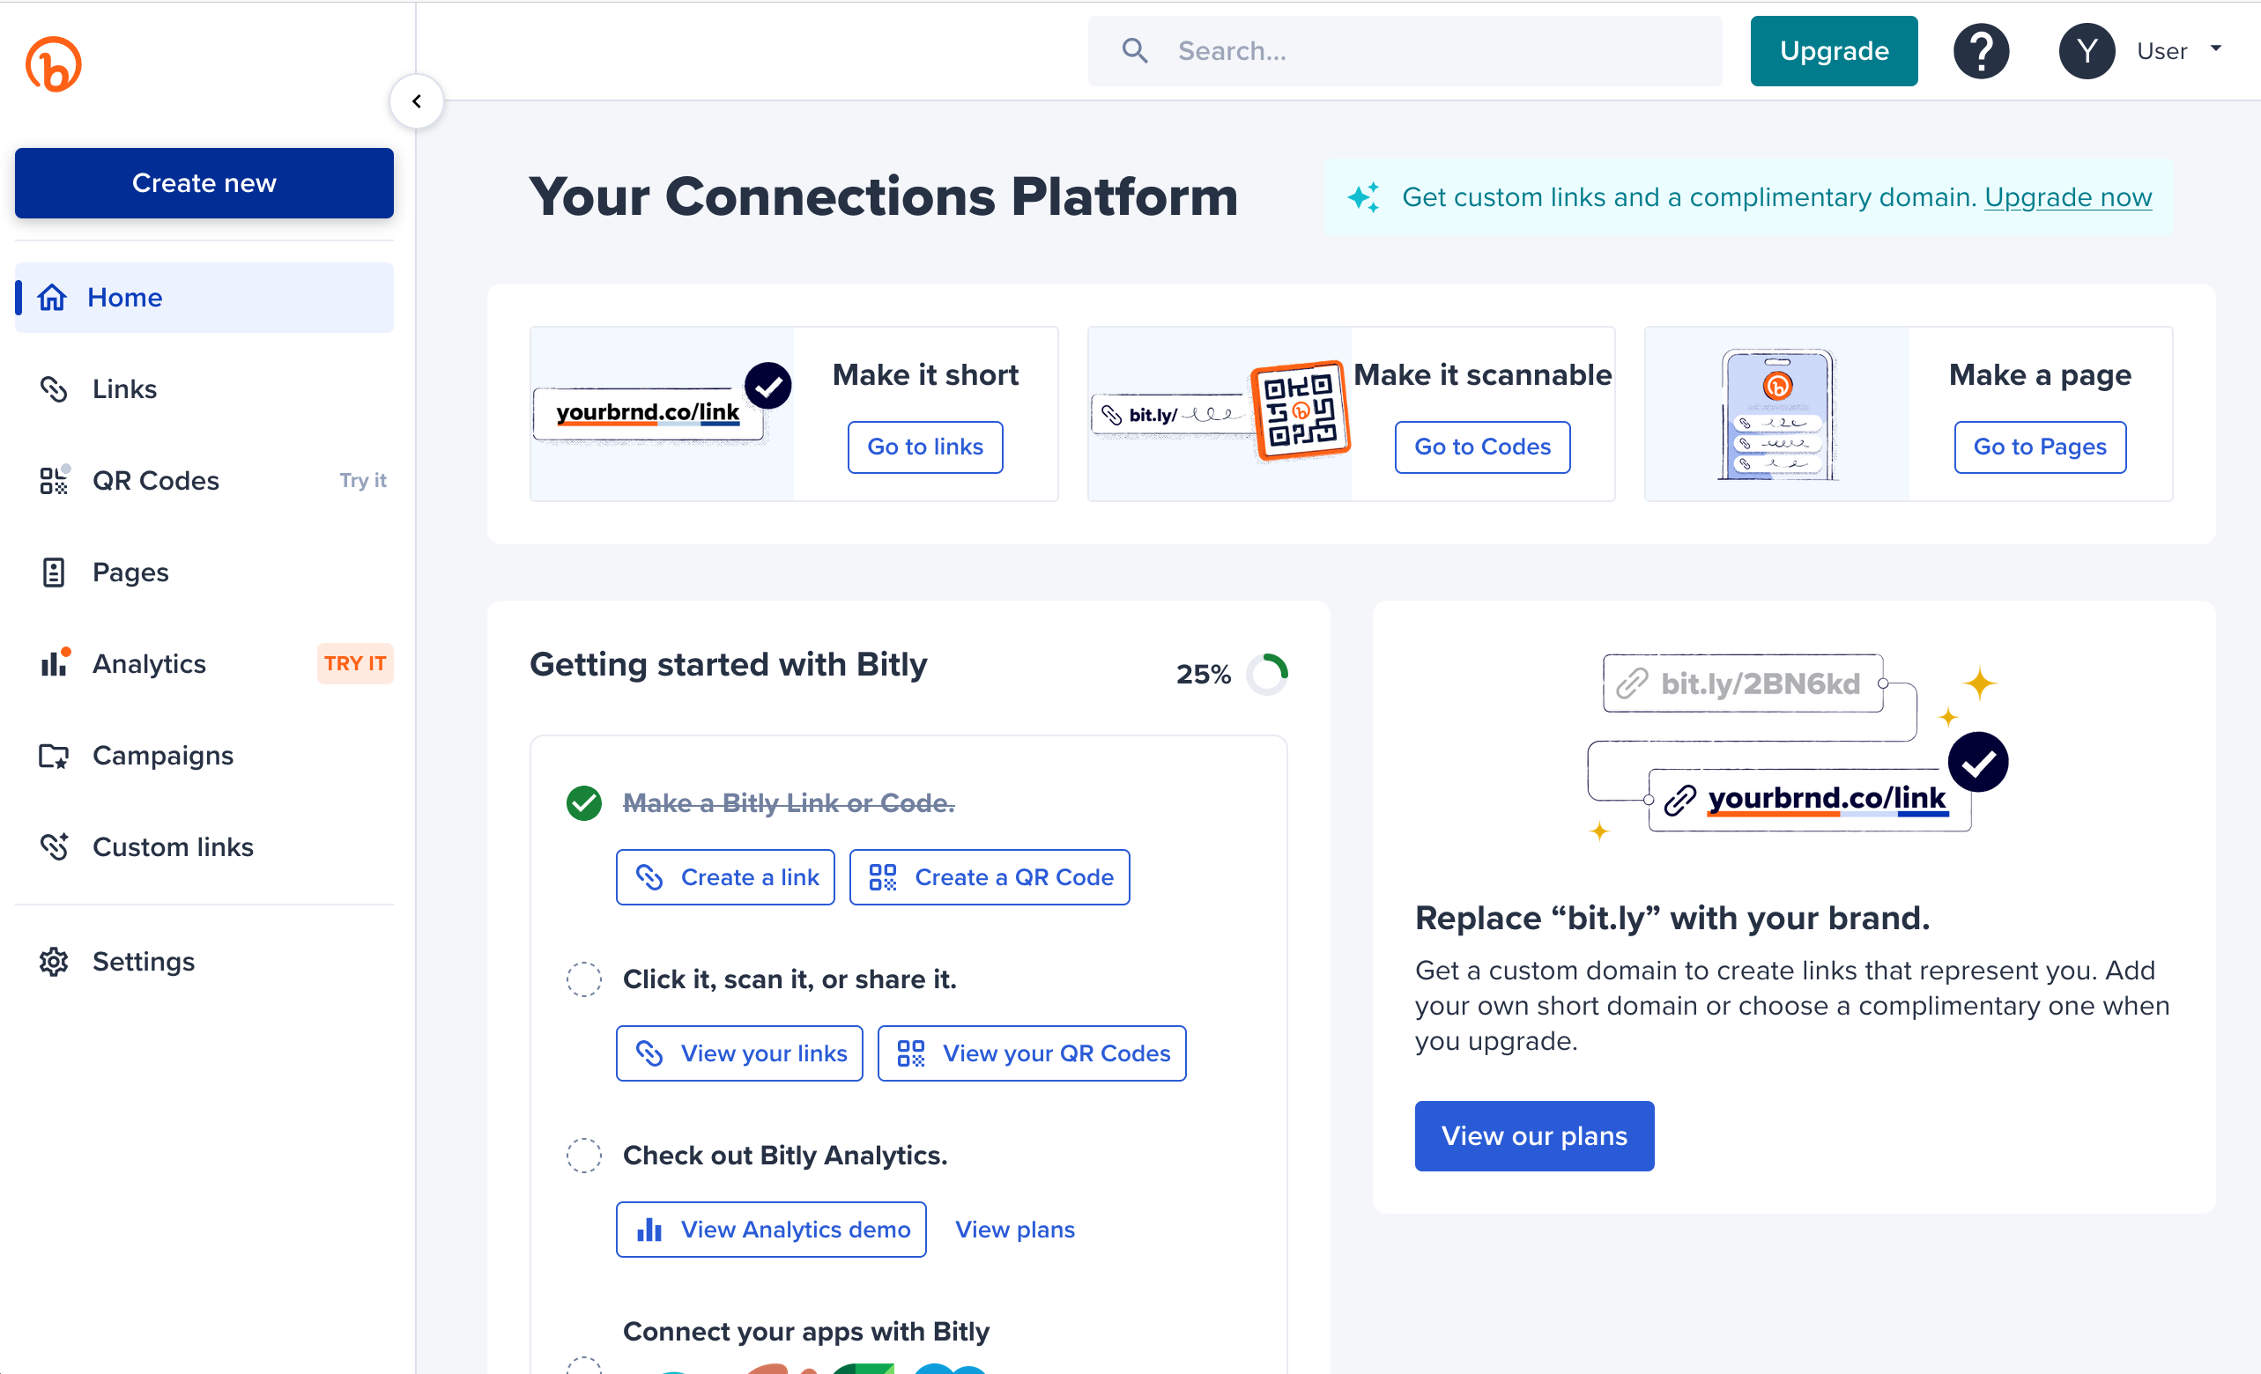2261x1374 pixels.
Task: Click the Campaigns sidebar icon
Action: [x=53, y=754]
